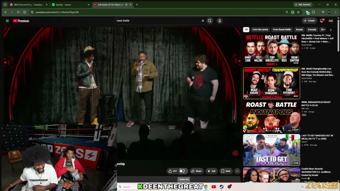Open Coulda Been Records video thumbnail
Viewport: 340px width, 191px height.
[271, 175]
